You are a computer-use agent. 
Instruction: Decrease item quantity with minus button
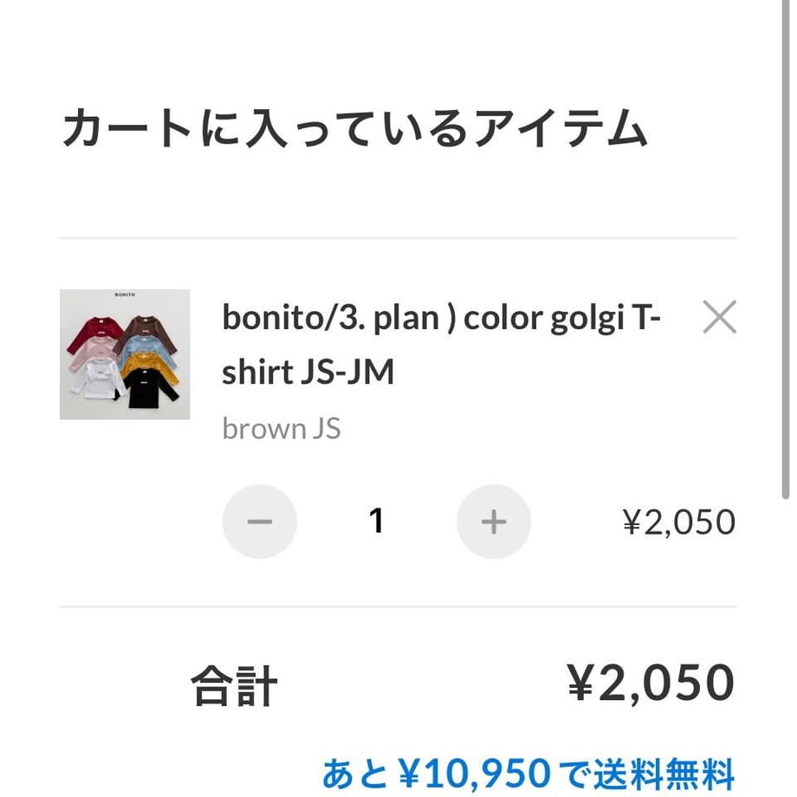[260, 522]
